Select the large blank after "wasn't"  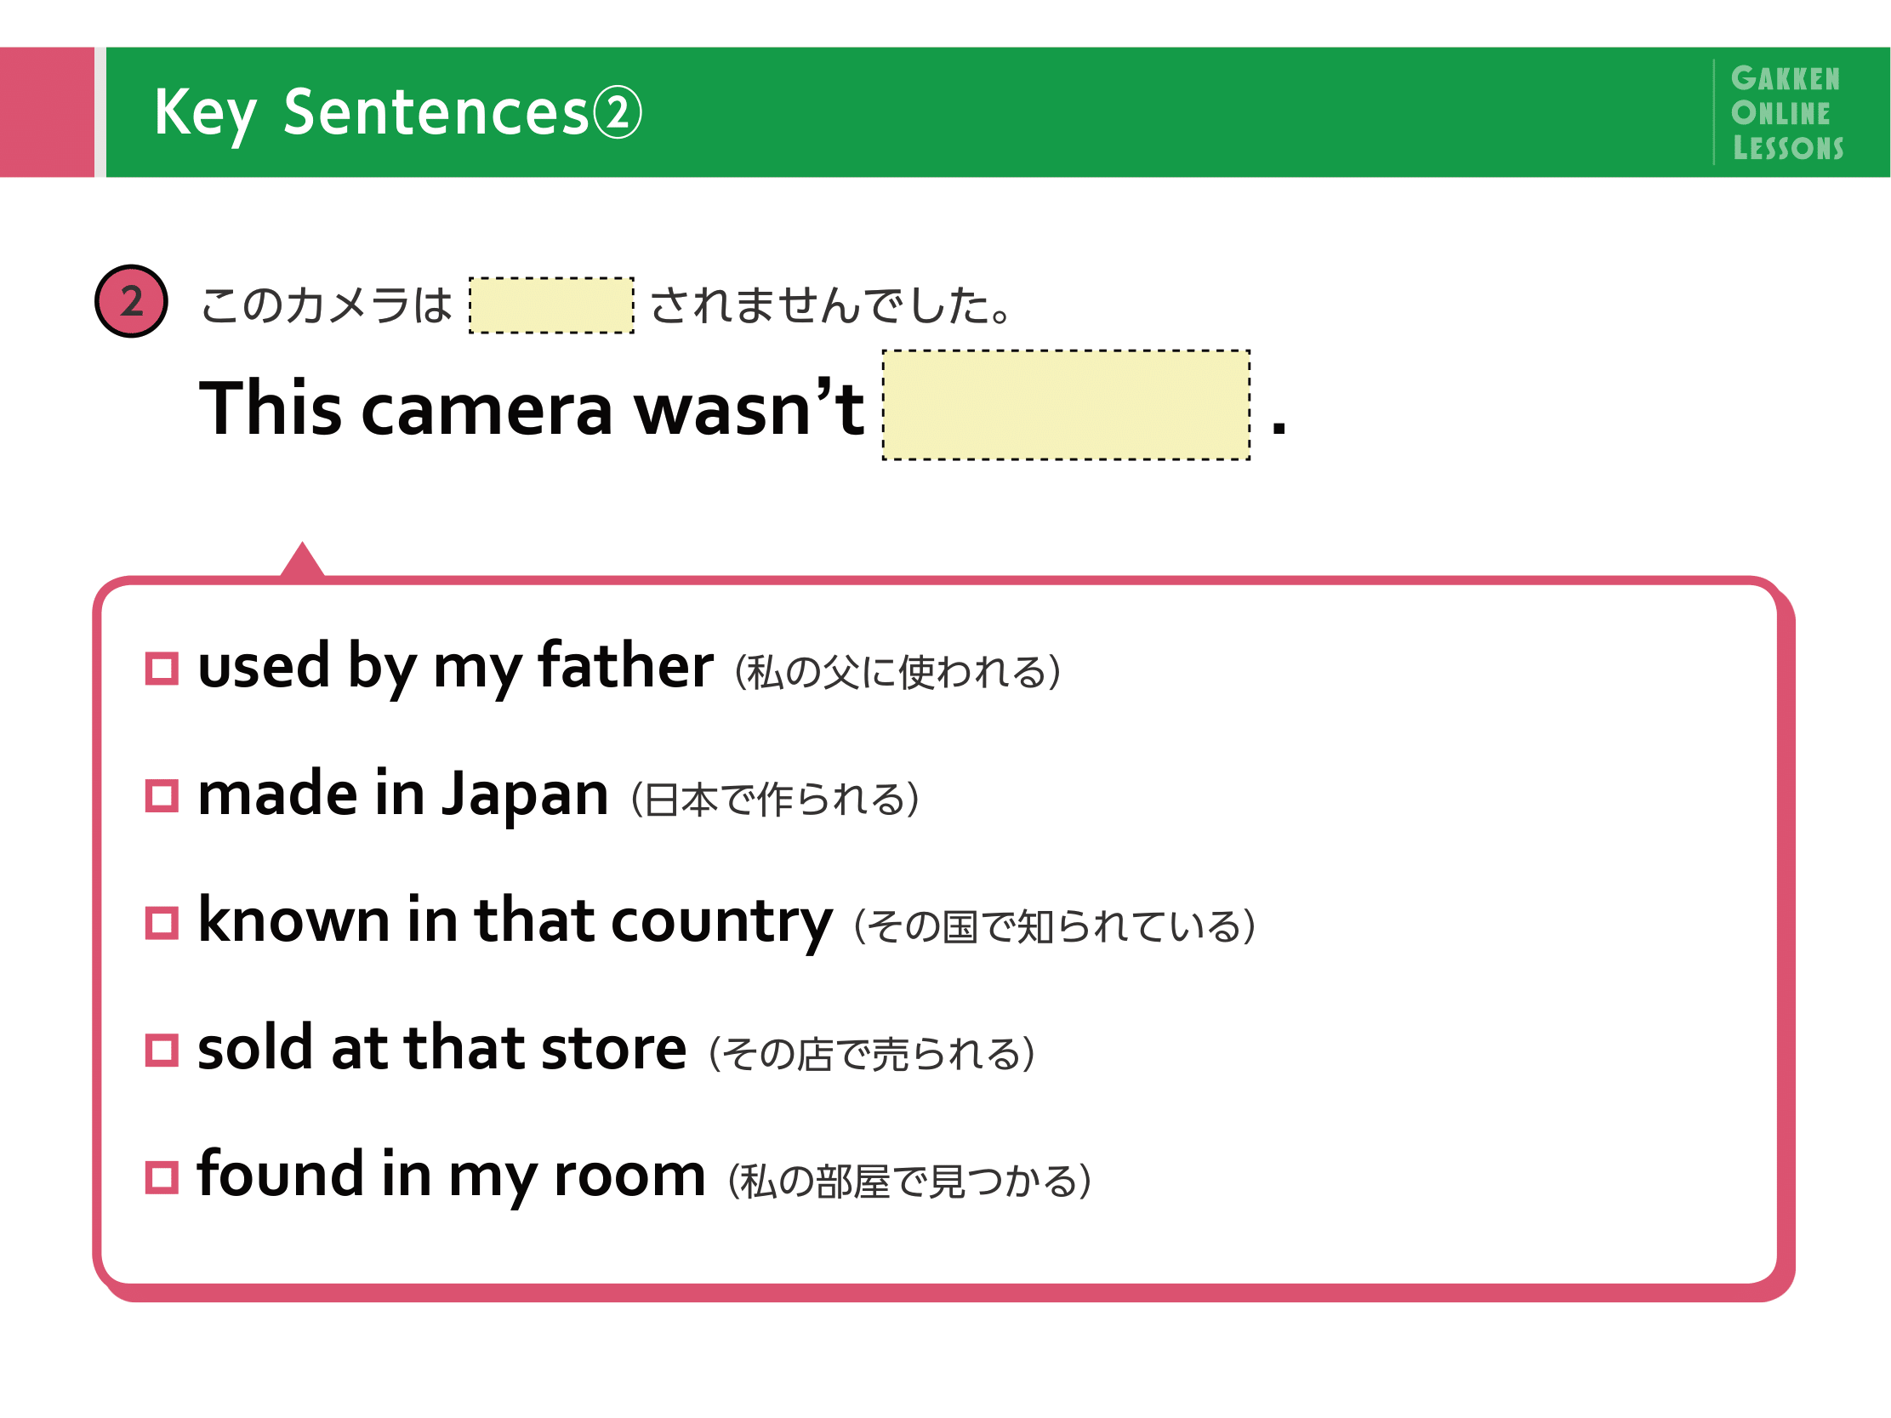(1066, 405)
